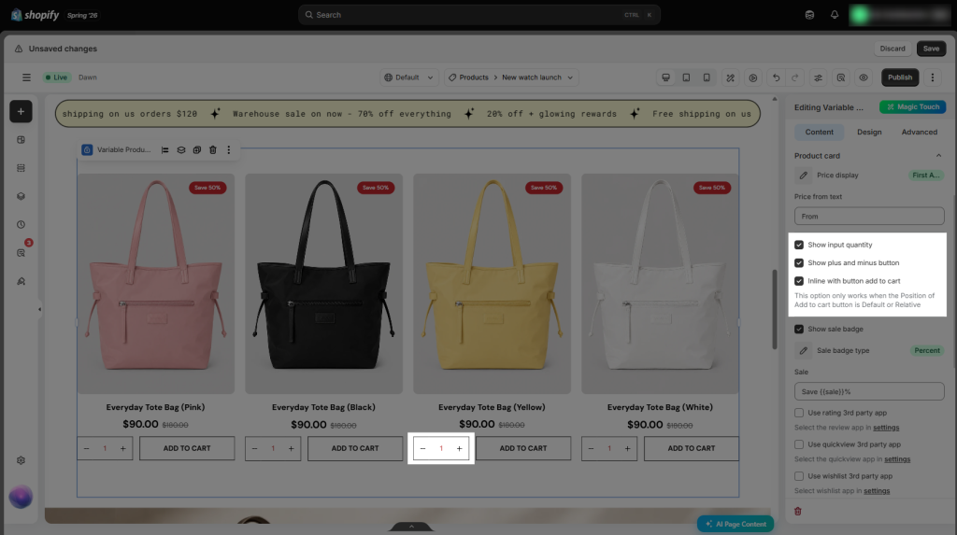Click the Price from text input field
The width and height of the screenshot is (957, 535).
coord(869,216)
